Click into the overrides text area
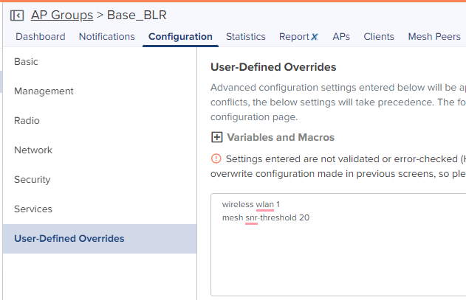 coord(338,245)
